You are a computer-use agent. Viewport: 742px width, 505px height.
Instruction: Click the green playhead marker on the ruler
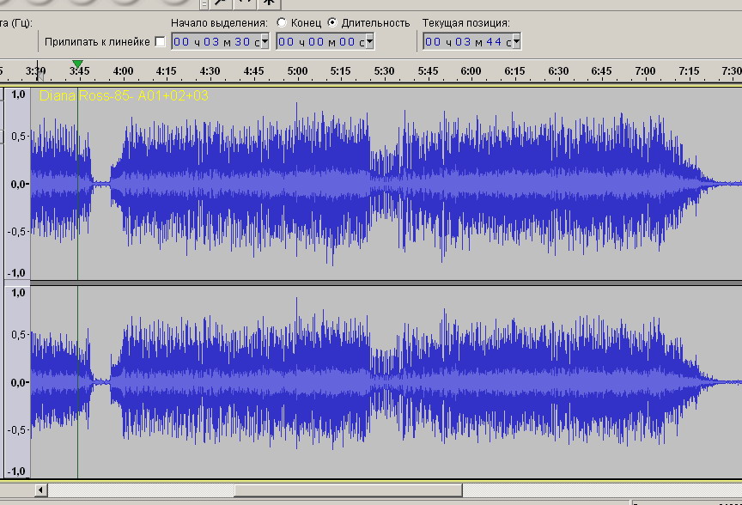(78, 64)
